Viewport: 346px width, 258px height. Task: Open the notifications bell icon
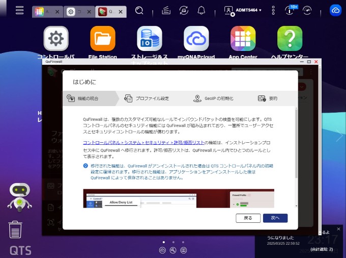coord(201,10)
